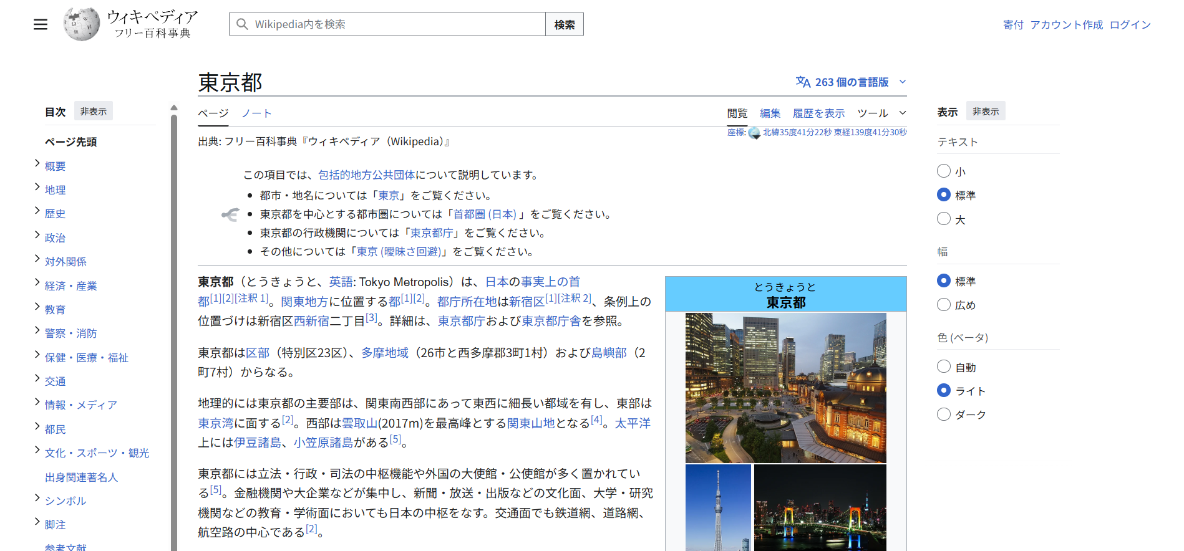
Task: Hide the 目次 contents sidebar
Action: click(x=94, y=111)
